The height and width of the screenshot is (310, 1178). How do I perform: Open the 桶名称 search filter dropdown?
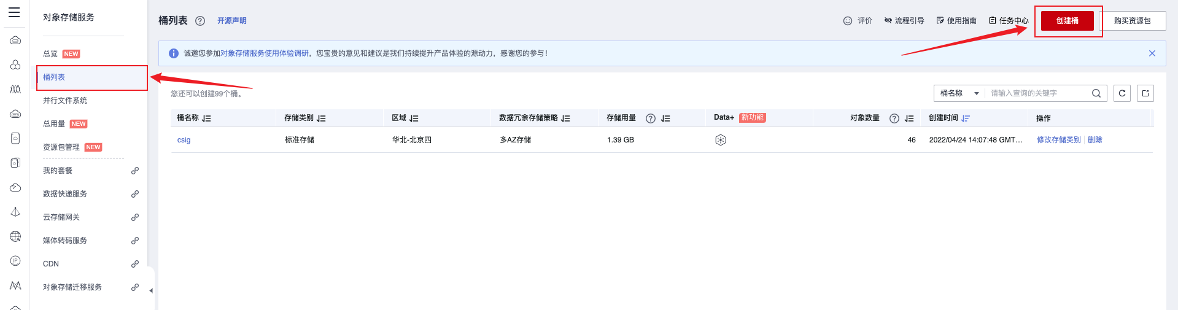pos(959,93)
